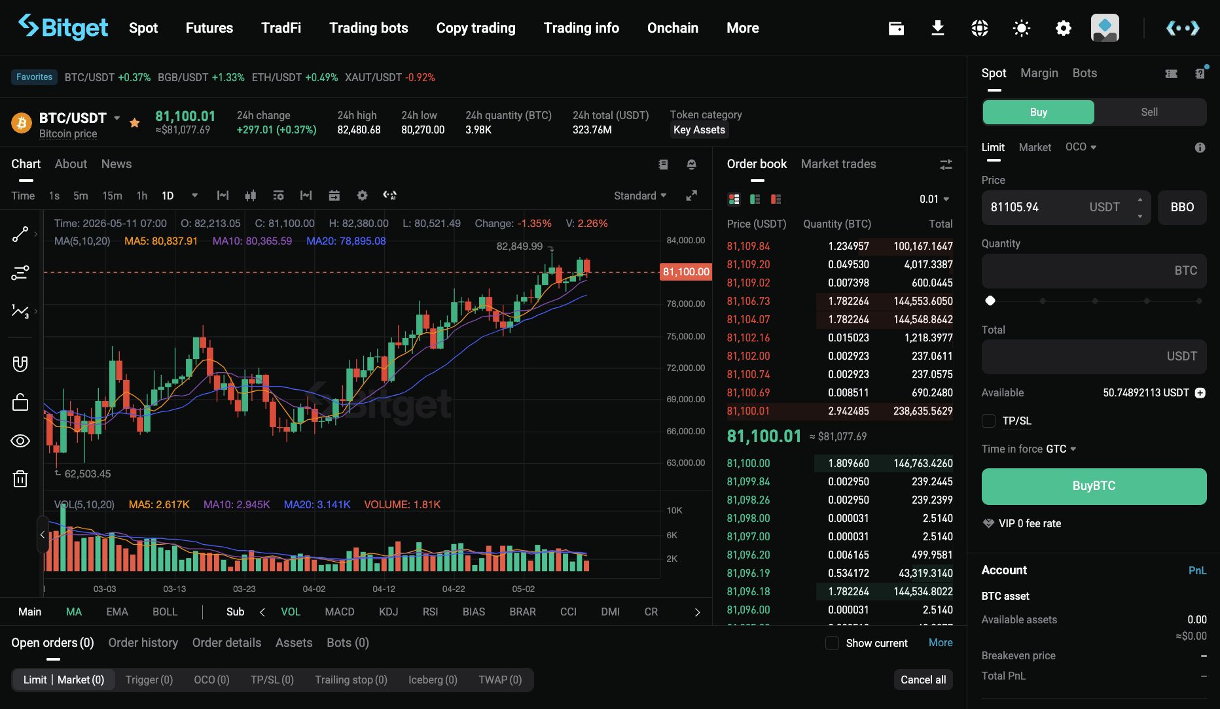Select the trend line drawing tool
Viewport: 1220px width, 709px height.
20,233
